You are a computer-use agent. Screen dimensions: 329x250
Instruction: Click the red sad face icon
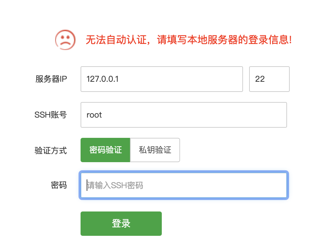click(65, 40)
